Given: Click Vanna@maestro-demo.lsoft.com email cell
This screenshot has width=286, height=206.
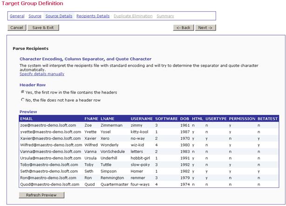Looking at the screenshot, I should coord(50,151).
